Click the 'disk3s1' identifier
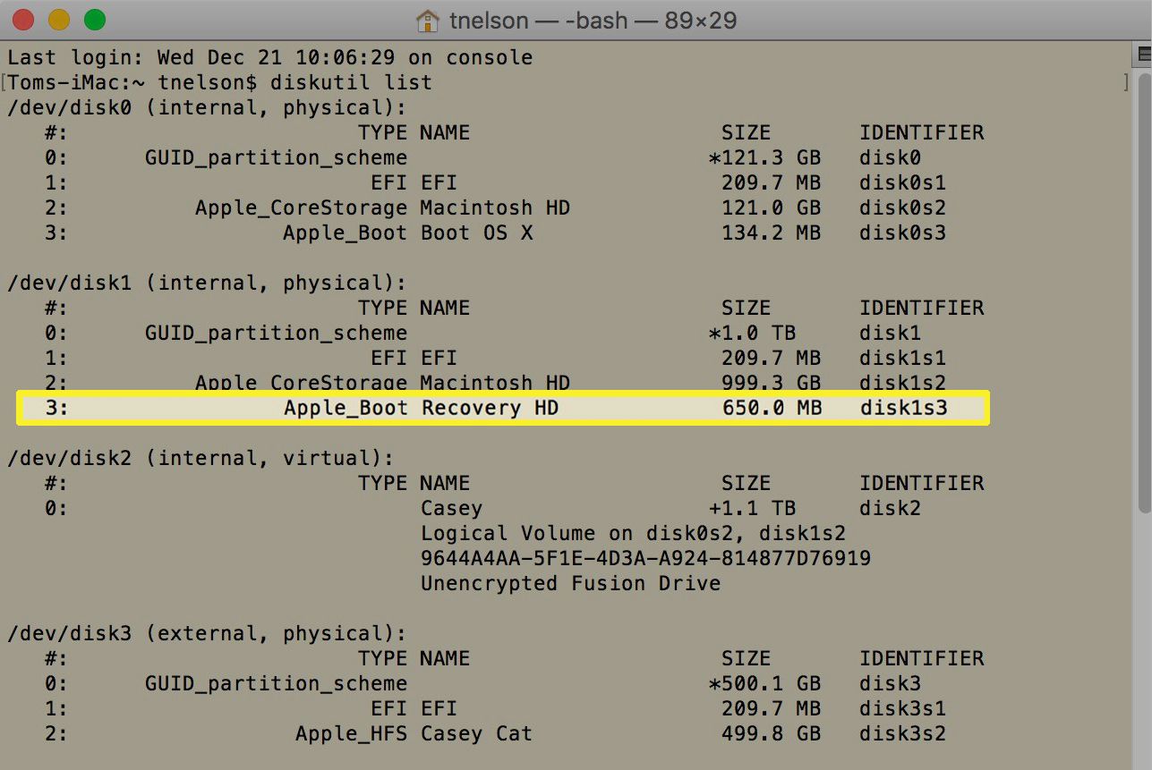The width and height of the screenshot is (1152, 770). pyautogui.click(x=903, y=709)
